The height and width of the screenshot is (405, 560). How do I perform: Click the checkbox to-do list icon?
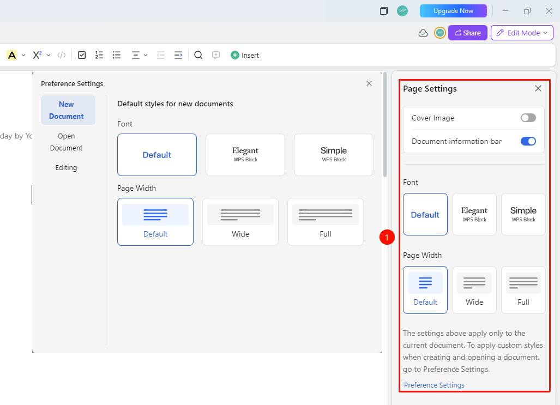point(82,55)
